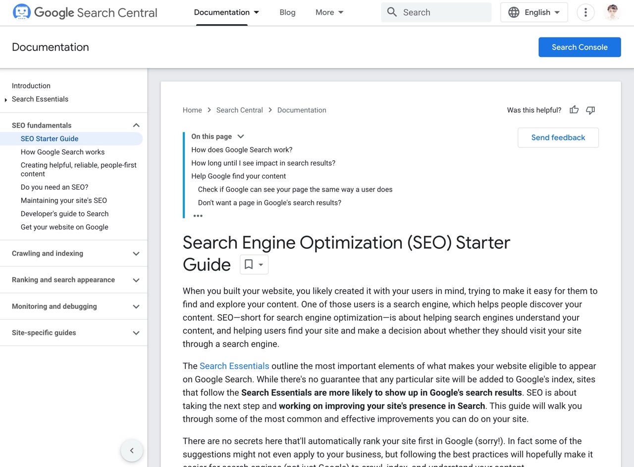Open Creating helpful, reliable, people-first content
The image size is (634, 467).
point(79,169)
